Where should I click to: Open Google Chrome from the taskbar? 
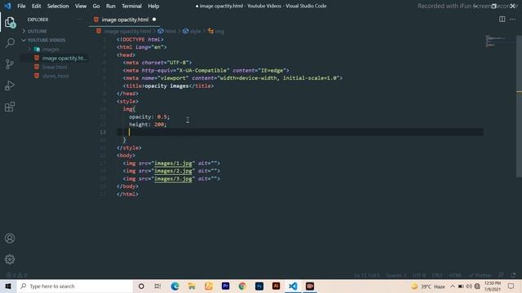click(242, 286)
